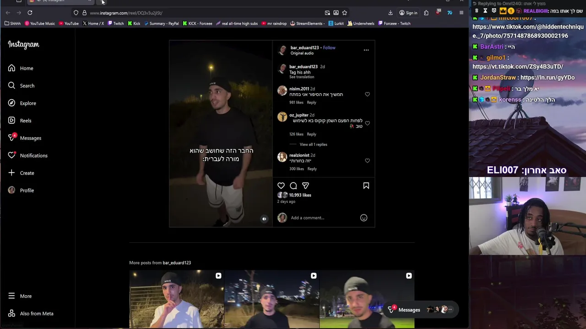Open the shield tracking-protection icon in address bar

pyautogui.click(x=76, y=13)
